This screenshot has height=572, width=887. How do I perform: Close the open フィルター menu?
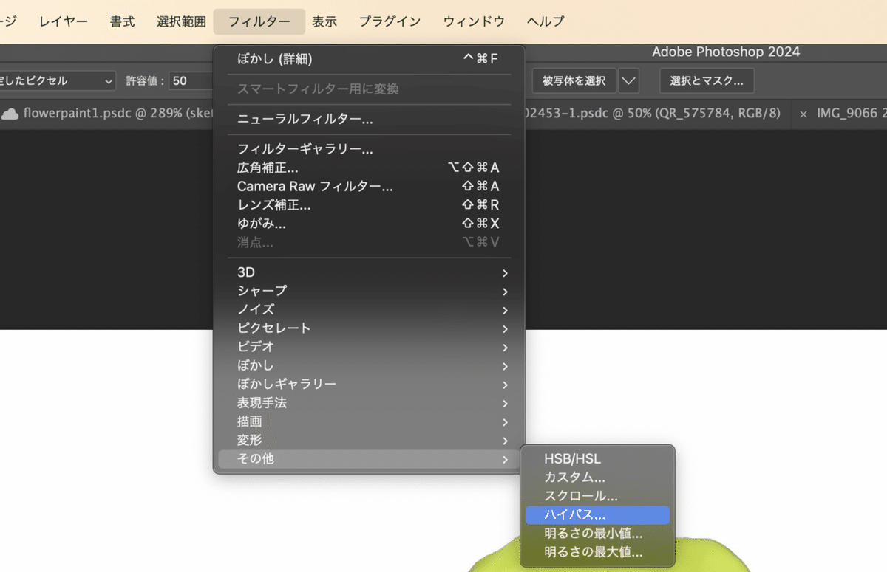pyautogui.click(x=259, y=21)
